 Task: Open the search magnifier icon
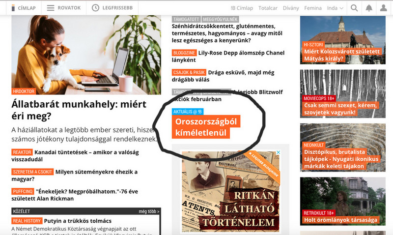point(354,8)
